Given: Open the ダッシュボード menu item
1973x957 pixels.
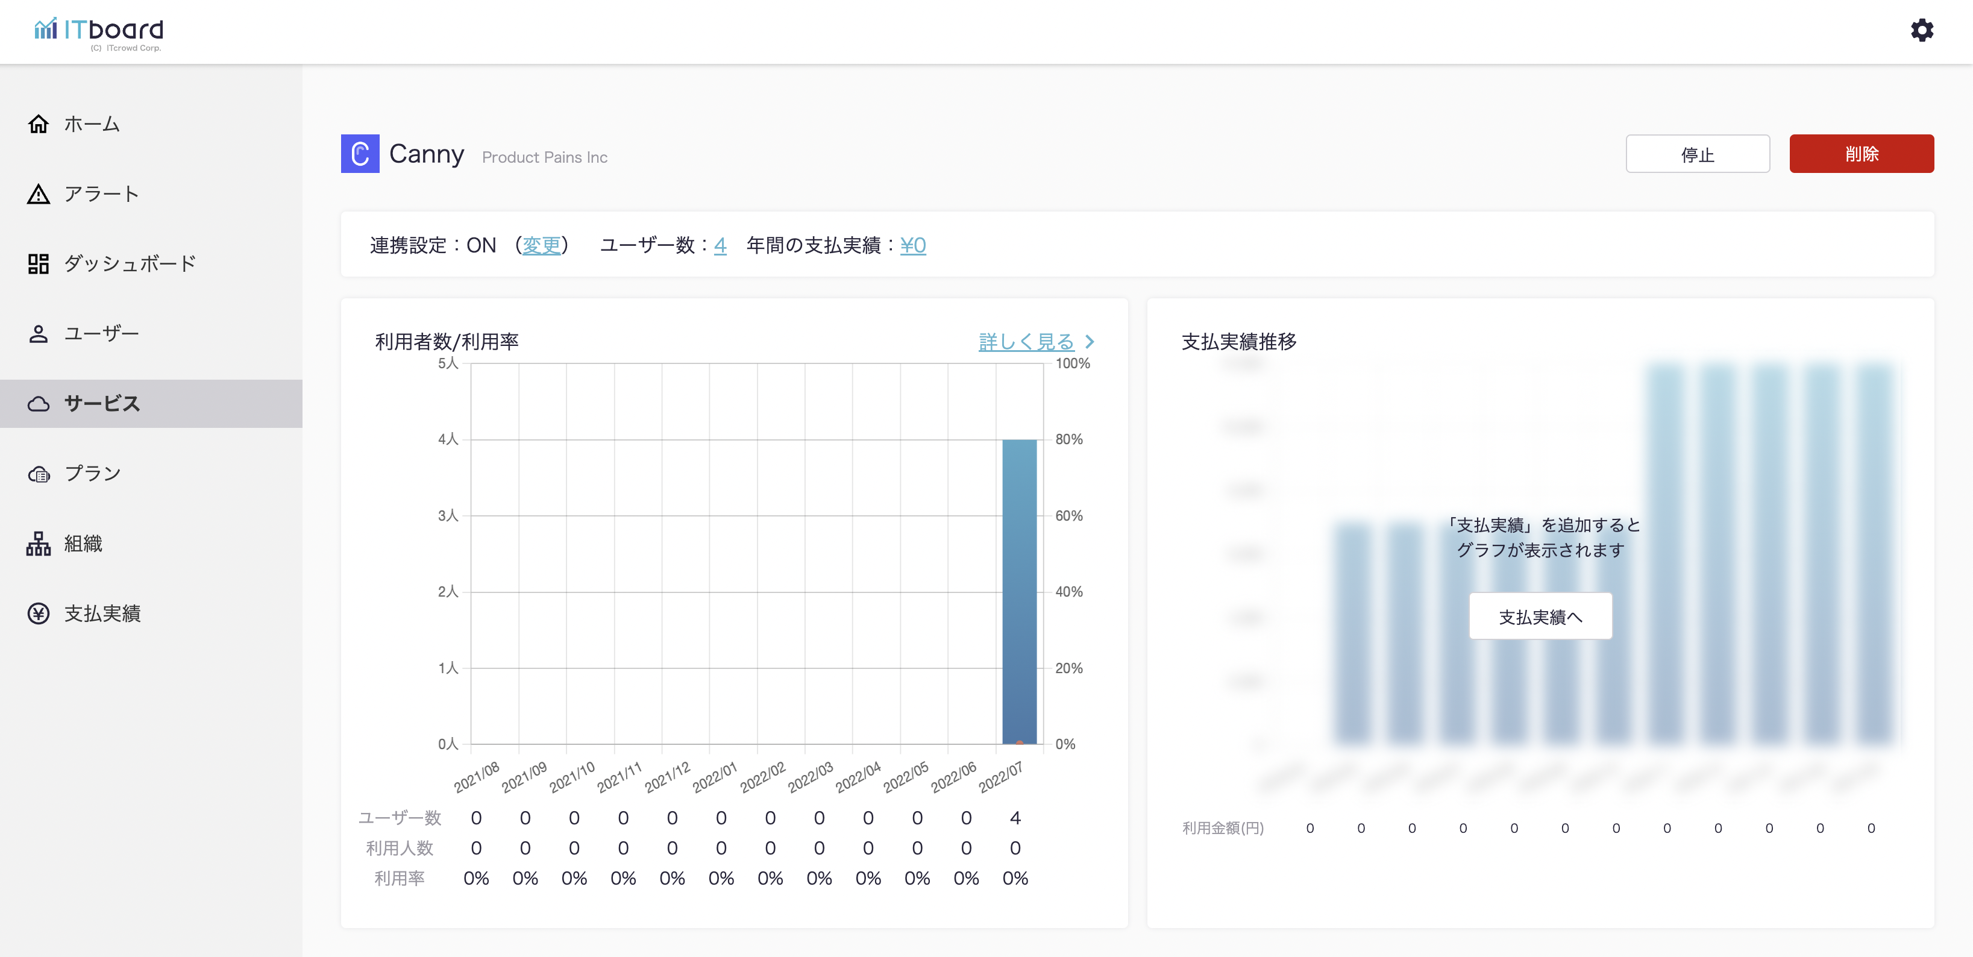Looking at the screenshot, I should pyautogui.click(x=130, y=263).
